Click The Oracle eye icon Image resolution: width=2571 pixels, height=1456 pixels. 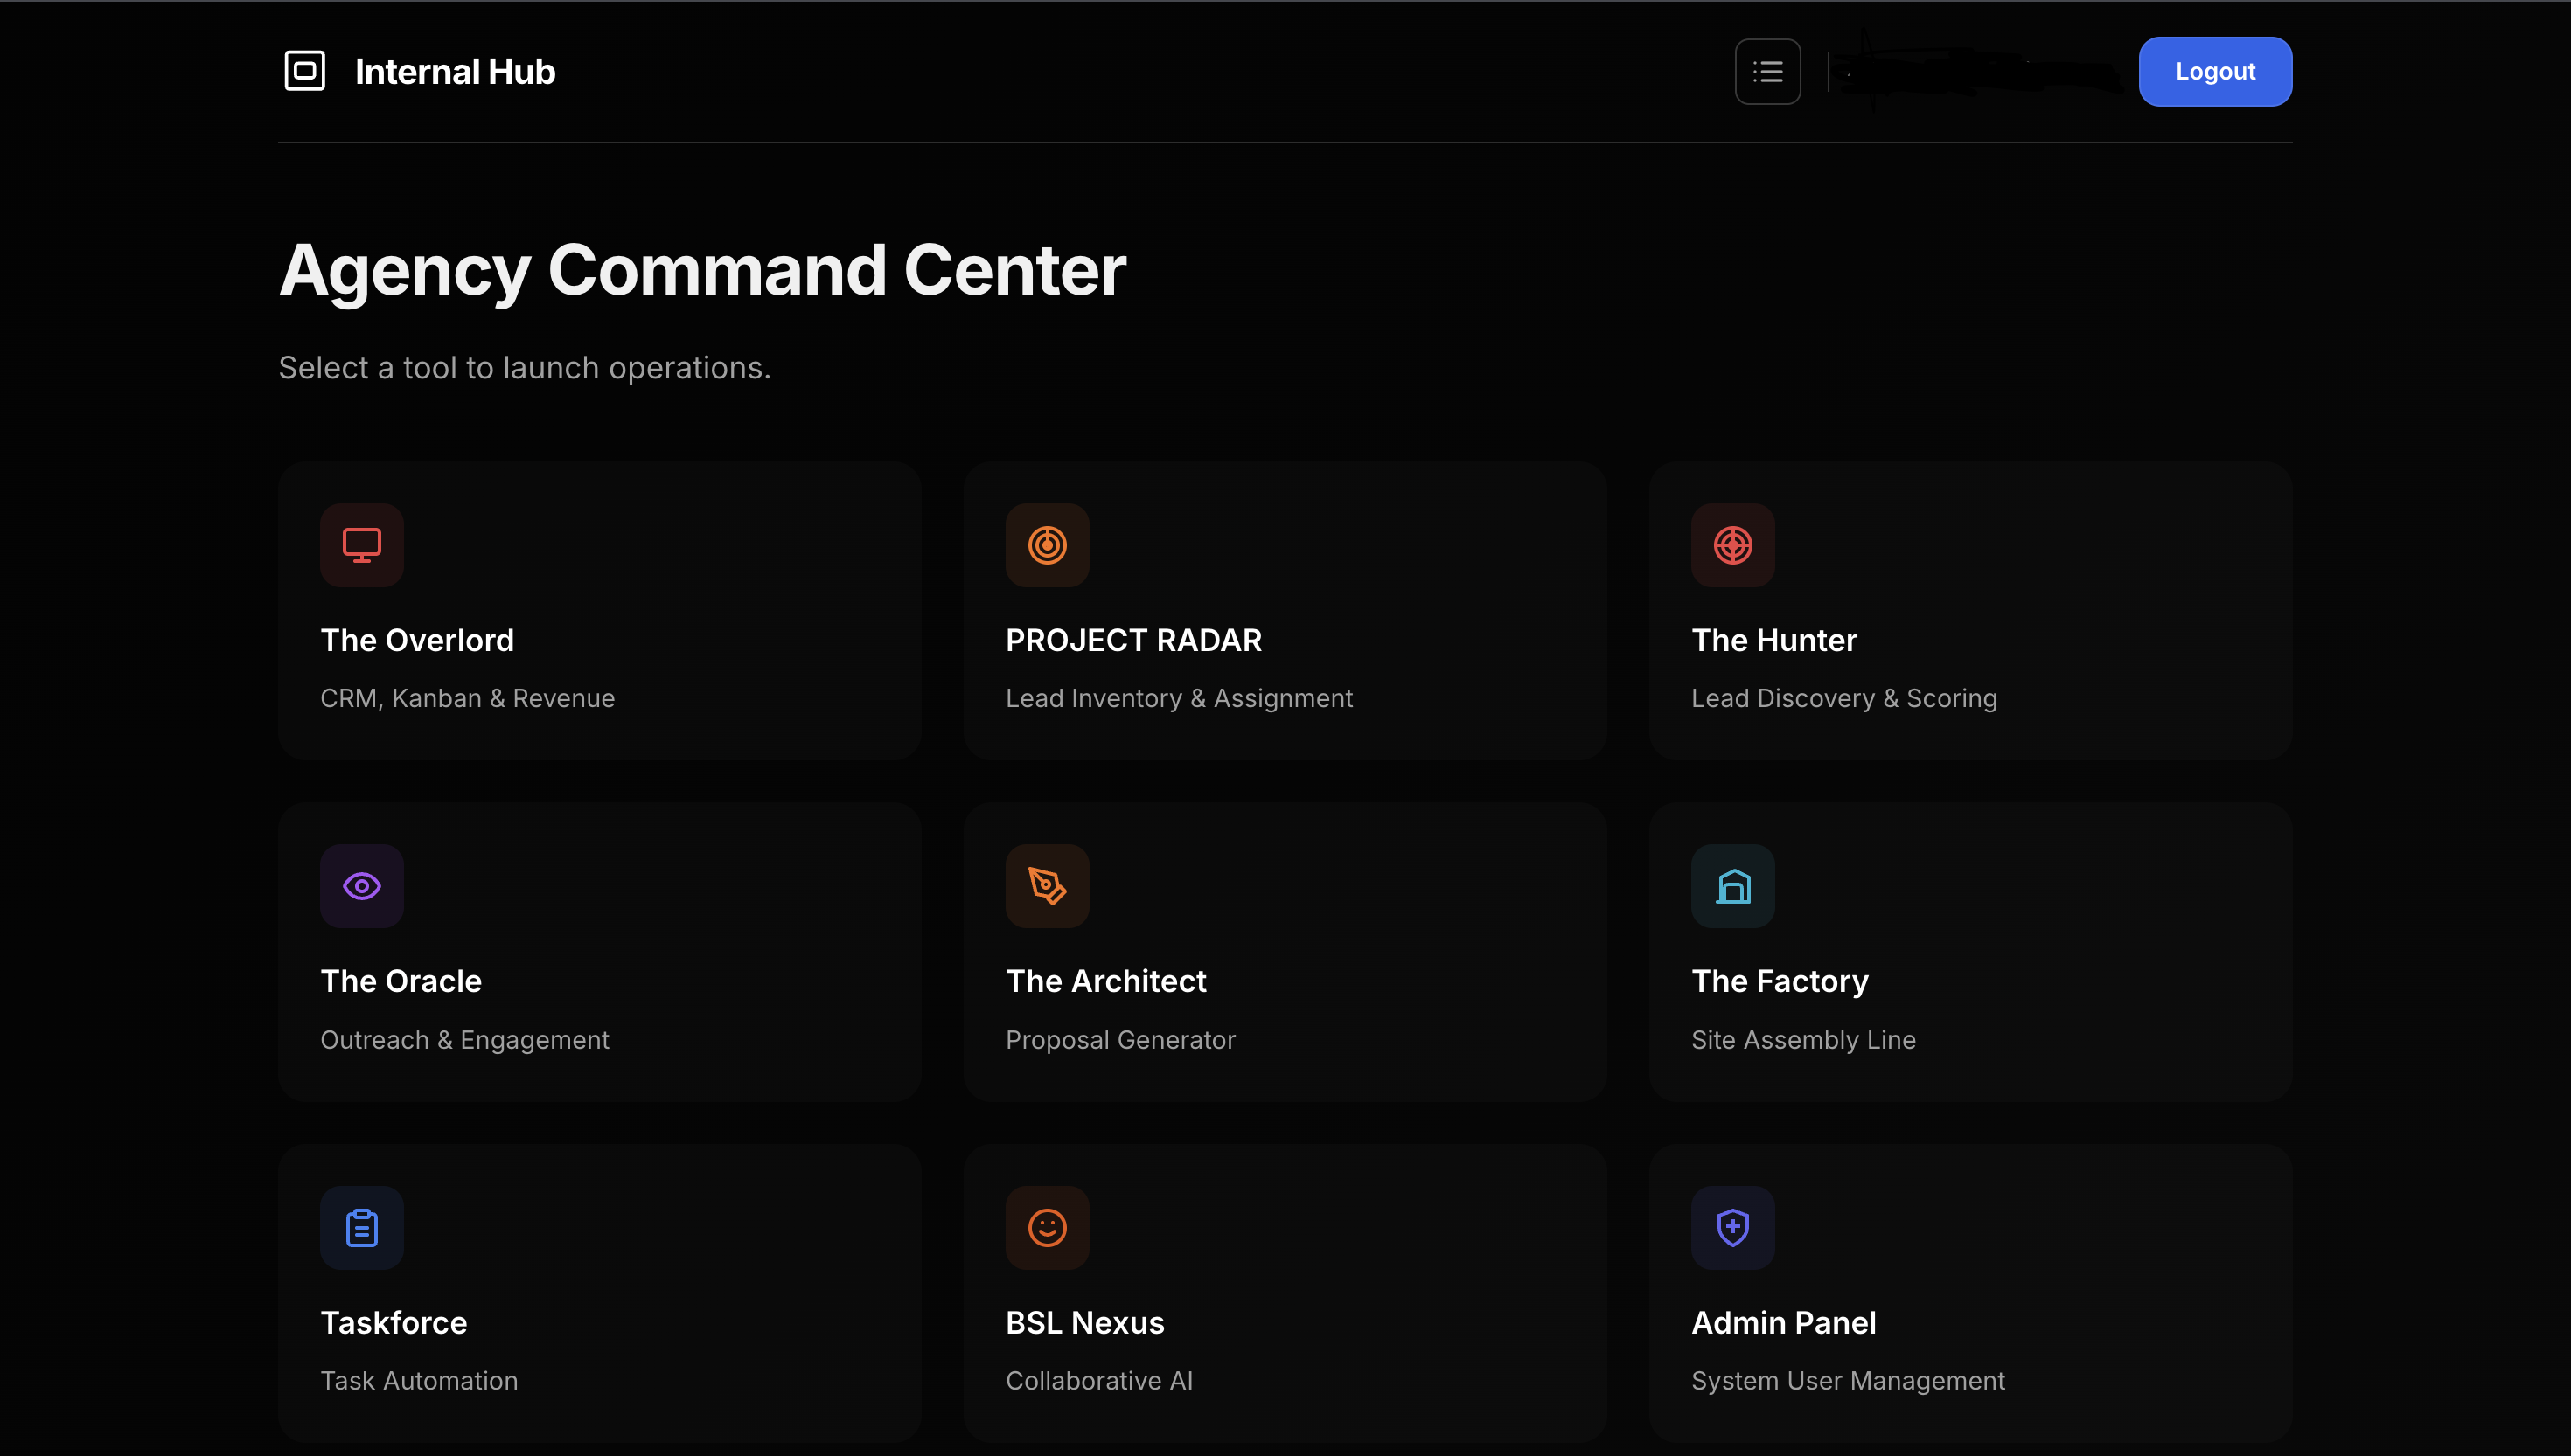point(361,886)
